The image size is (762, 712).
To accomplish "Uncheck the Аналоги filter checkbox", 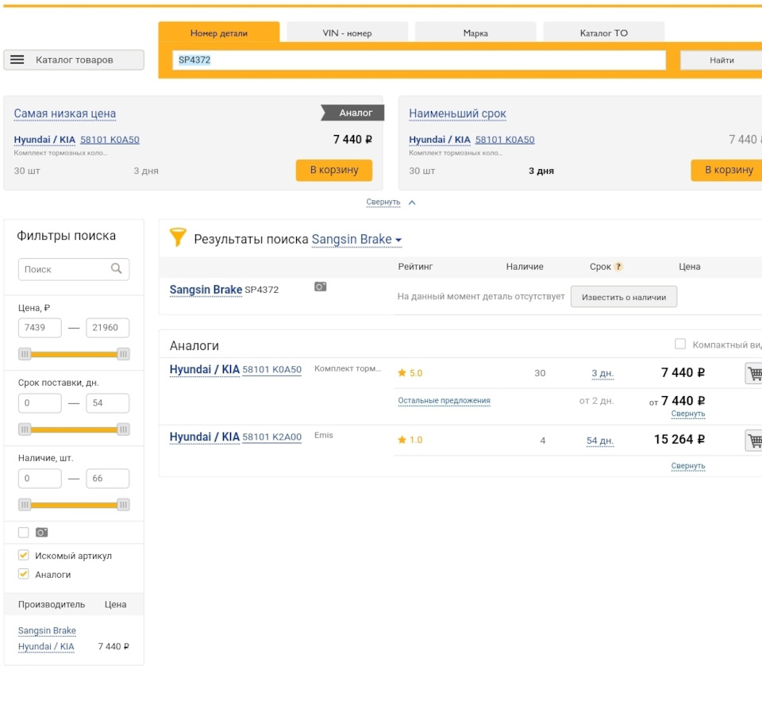I will (x=23, y=574).
